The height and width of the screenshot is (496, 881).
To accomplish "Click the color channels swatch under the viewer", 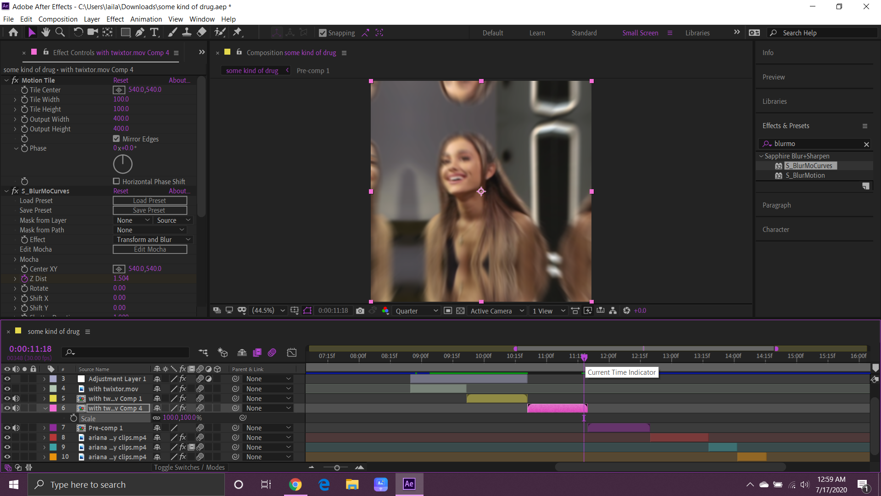I will 386,310.
